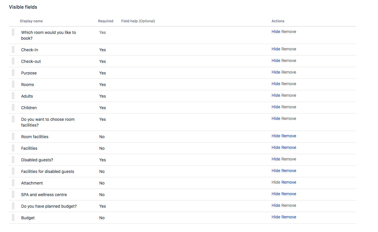The height and width of the screenshot is (232, 378).
Task: Remove the Disabled guests field
Action: tap(289, 159)
